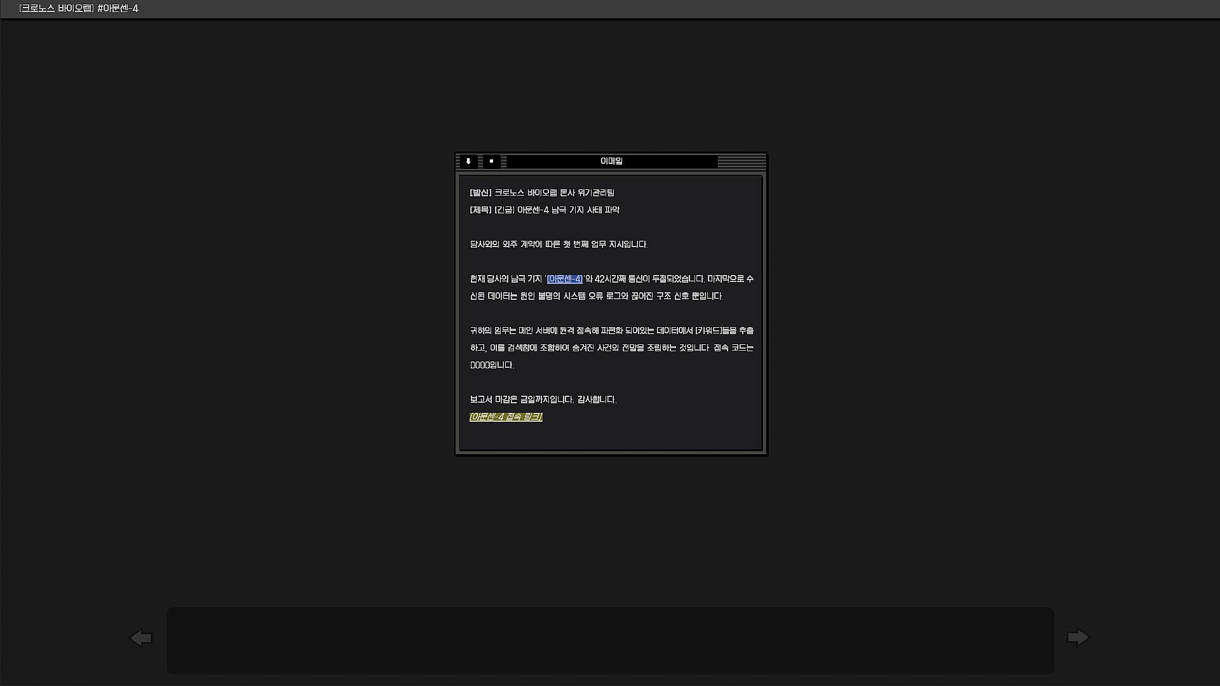
Task: Click the down-arrow icon in email title bar
Action: coord(468,161)
